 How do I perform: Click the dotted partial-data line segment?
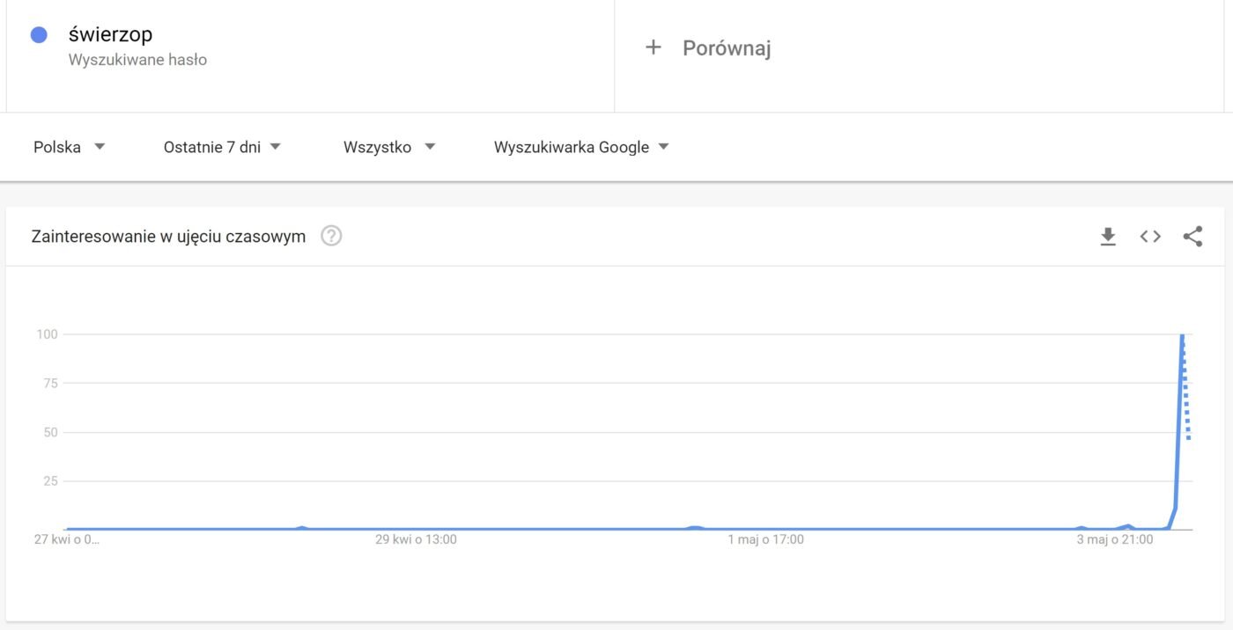(1185, 387)
